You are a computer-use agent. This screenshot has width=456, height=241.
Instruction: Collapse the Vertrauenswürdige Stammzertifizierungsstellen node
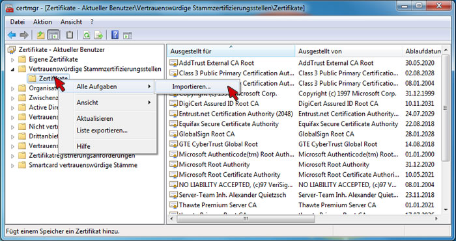click(12, 70)
